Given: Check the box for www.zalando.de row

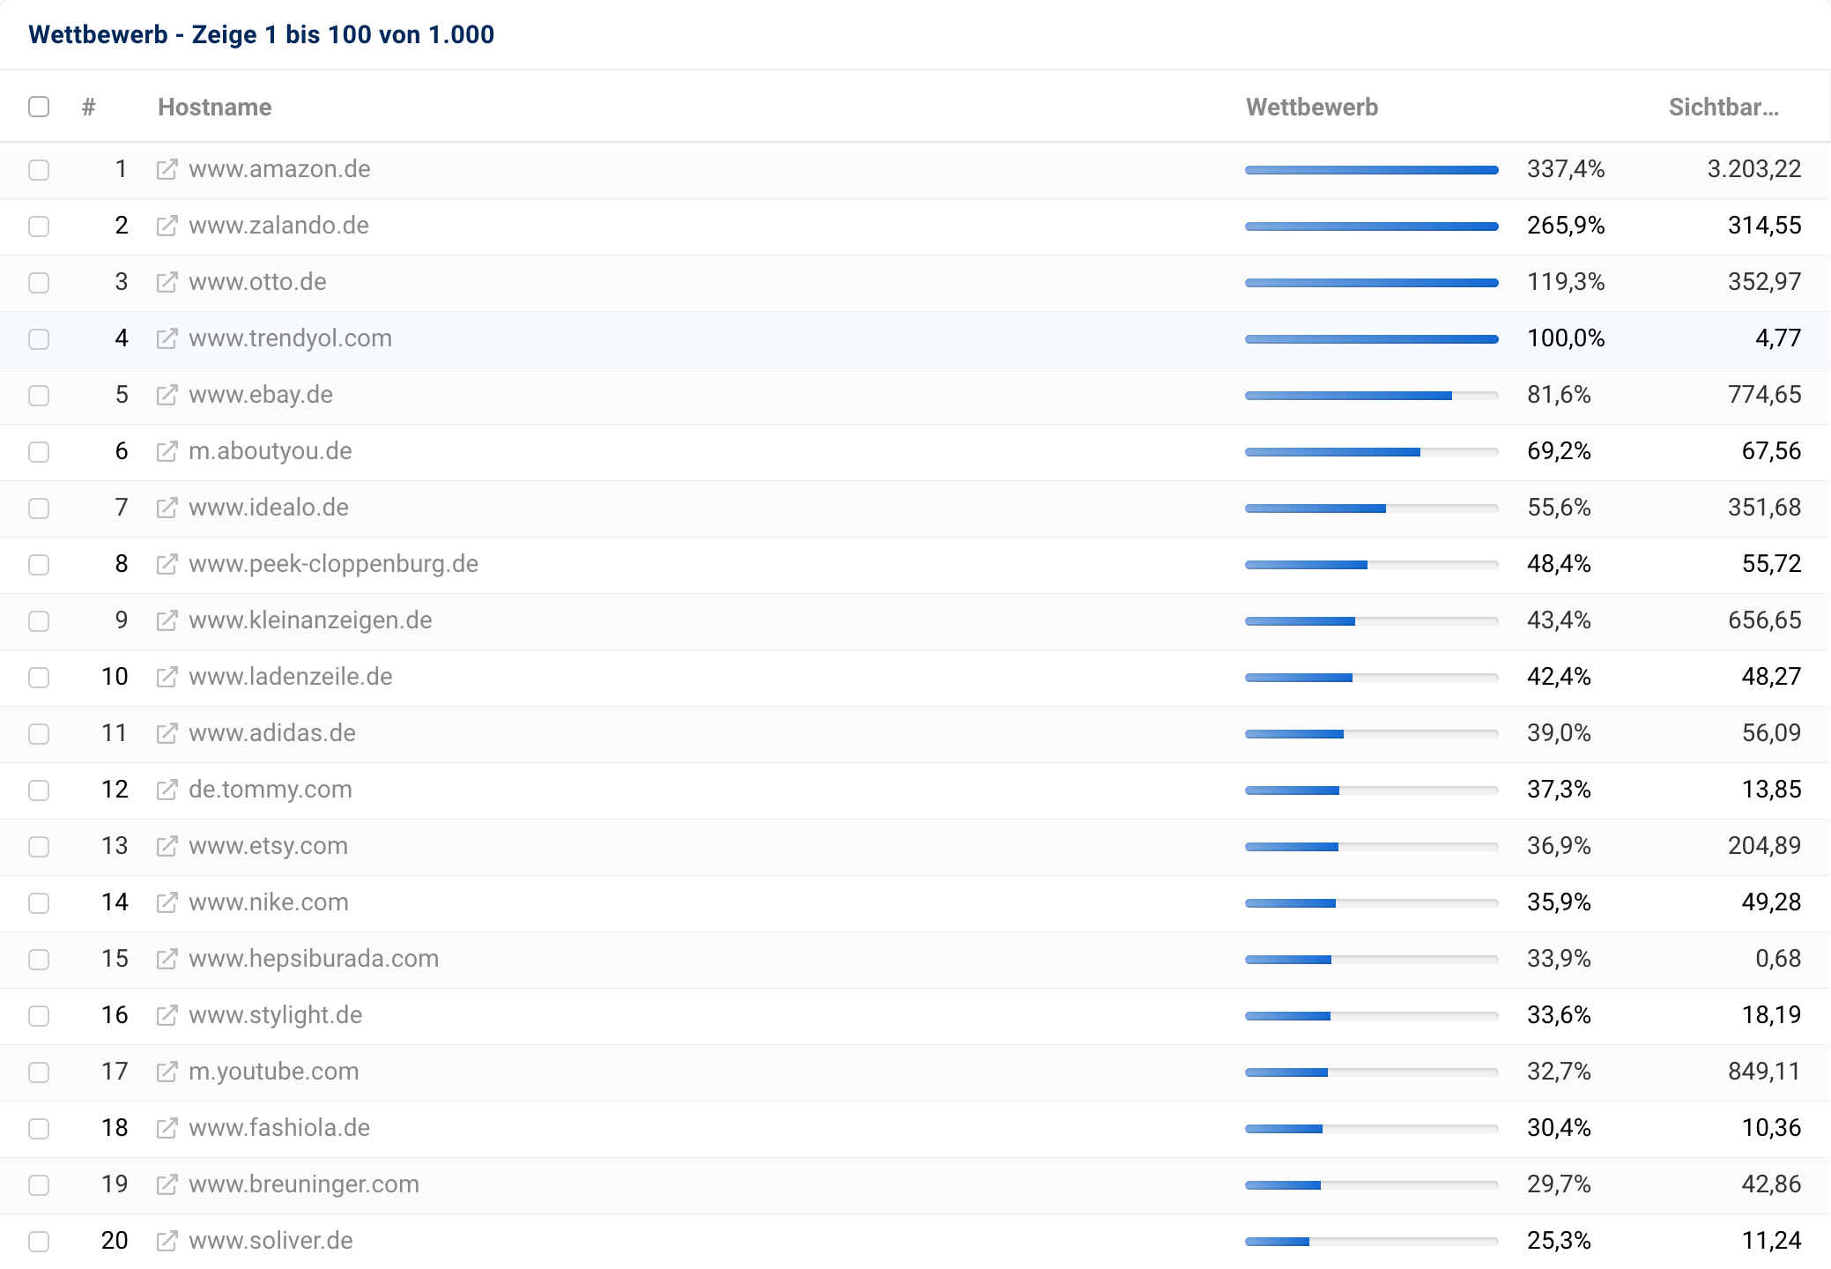Looking at the screenshot, I should coord(39,226).
